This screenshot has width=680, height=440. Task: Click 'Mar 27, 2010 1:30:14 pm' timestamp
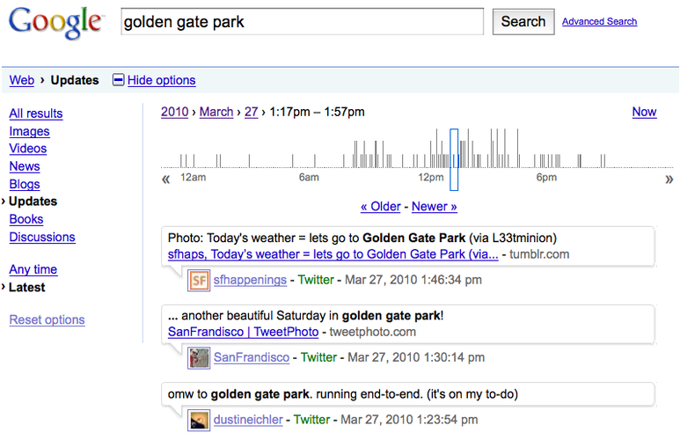416,357
